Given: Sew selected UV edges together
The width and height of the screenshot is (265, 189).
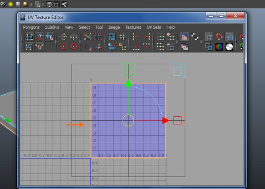Looking at the screenshot, I should [88, 47].
